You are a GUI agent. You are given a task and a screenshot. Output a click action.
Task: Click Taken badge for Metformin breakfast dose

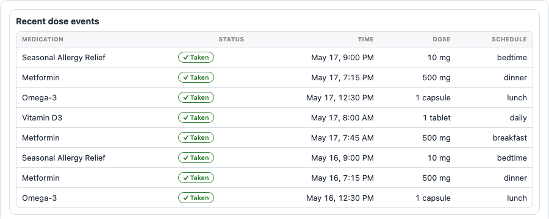coord(196,137)
